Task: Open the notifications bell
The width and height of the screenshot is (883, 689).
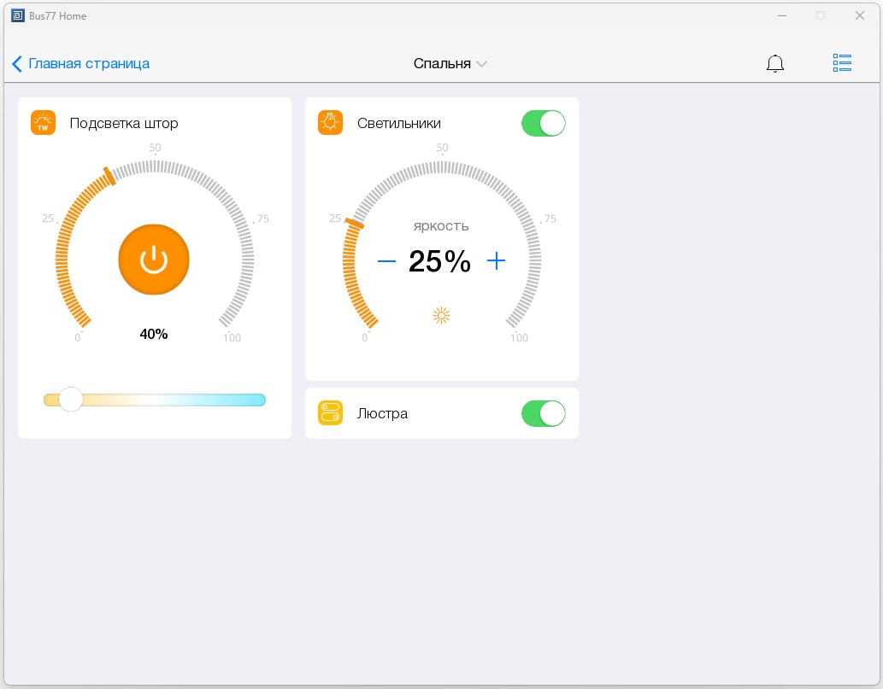Action: [x=774, y=63]
